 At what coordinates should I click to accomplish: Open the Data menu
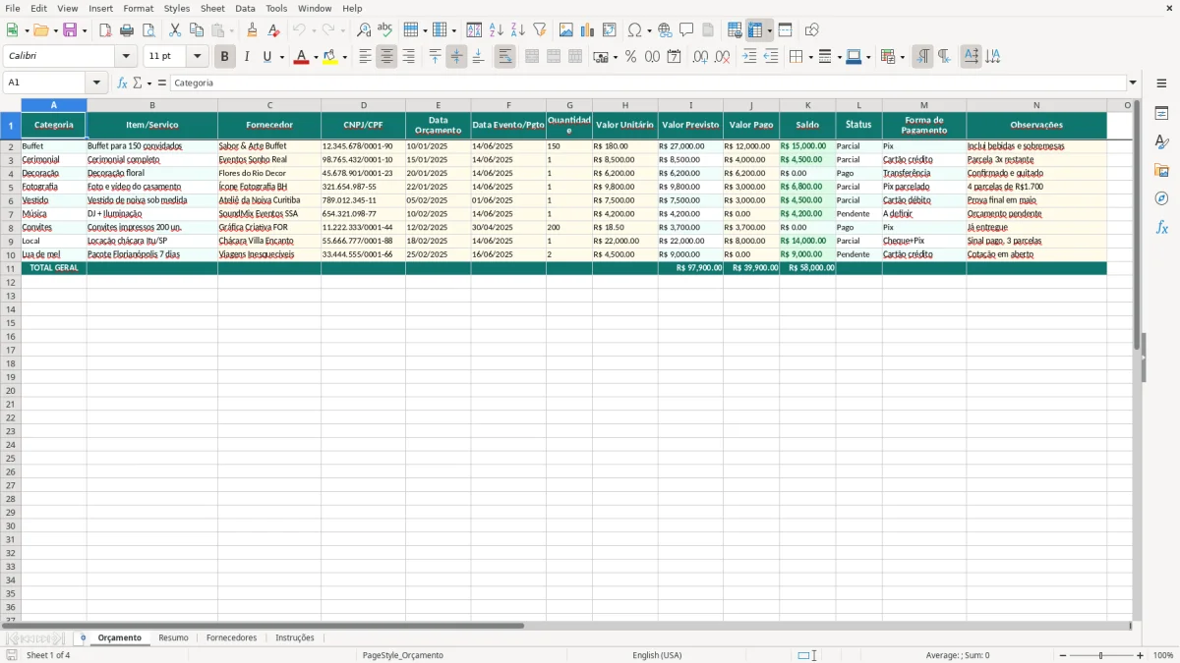[245, 8]
